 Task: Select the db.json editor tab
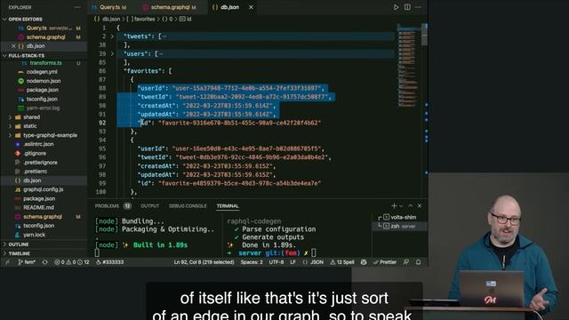229,7
